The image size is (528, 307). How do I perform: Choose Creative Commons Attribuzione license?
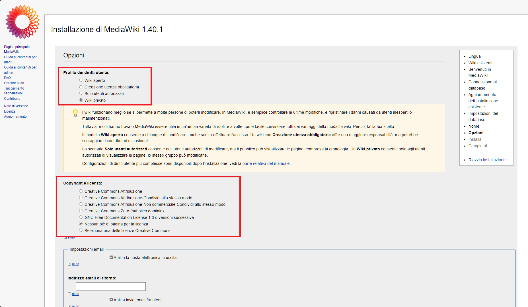click(81, 191)
